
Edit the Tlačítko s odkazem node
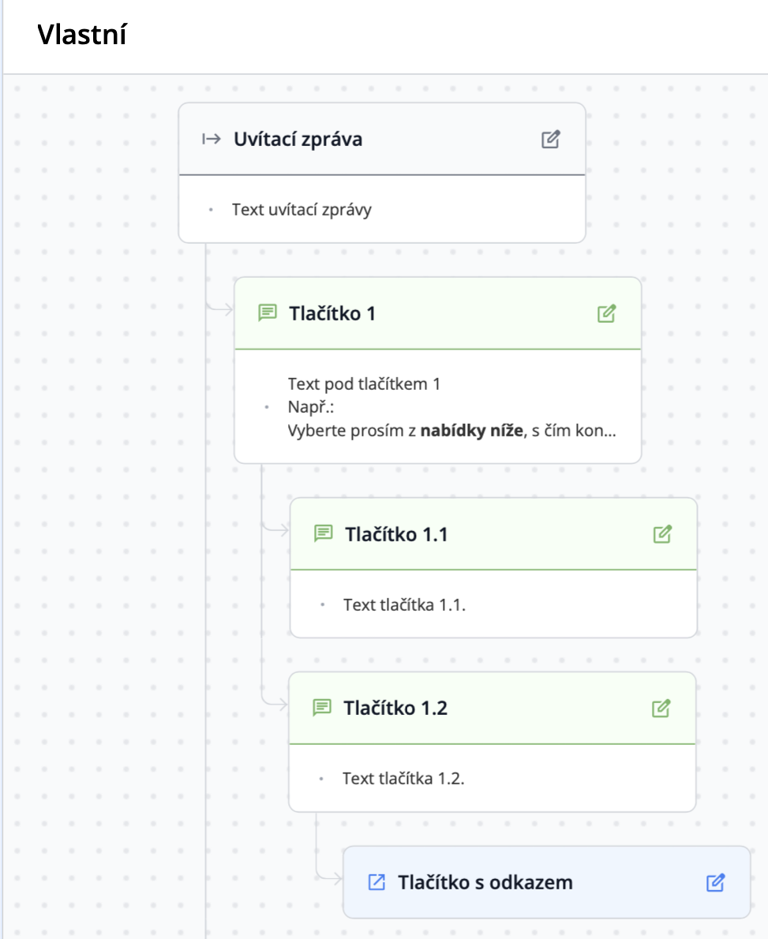click(x=715, y=883)
